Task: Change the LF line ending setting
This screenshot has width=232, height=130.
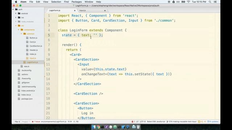Action: pyautogui.click(x=137, y=122)
